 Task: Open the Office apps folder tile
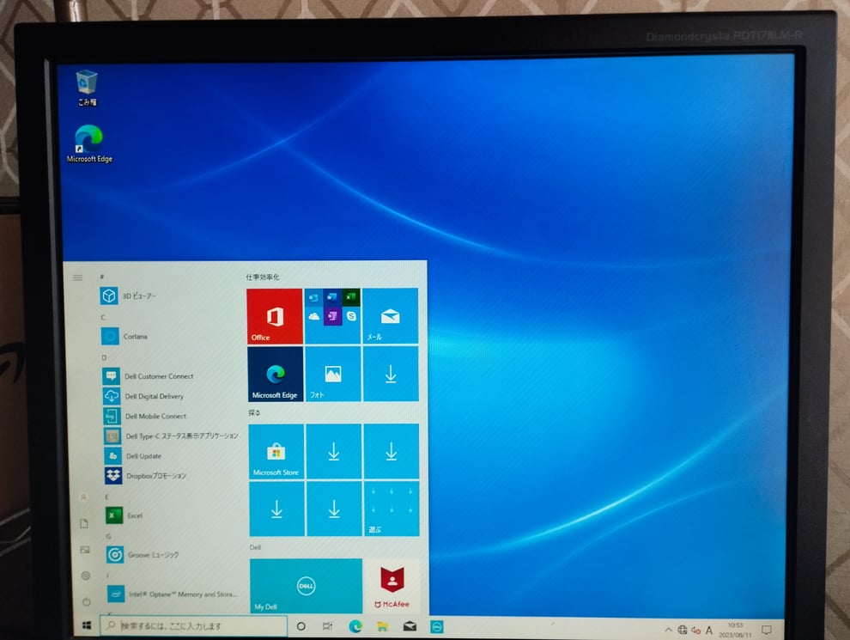(332, 315)
